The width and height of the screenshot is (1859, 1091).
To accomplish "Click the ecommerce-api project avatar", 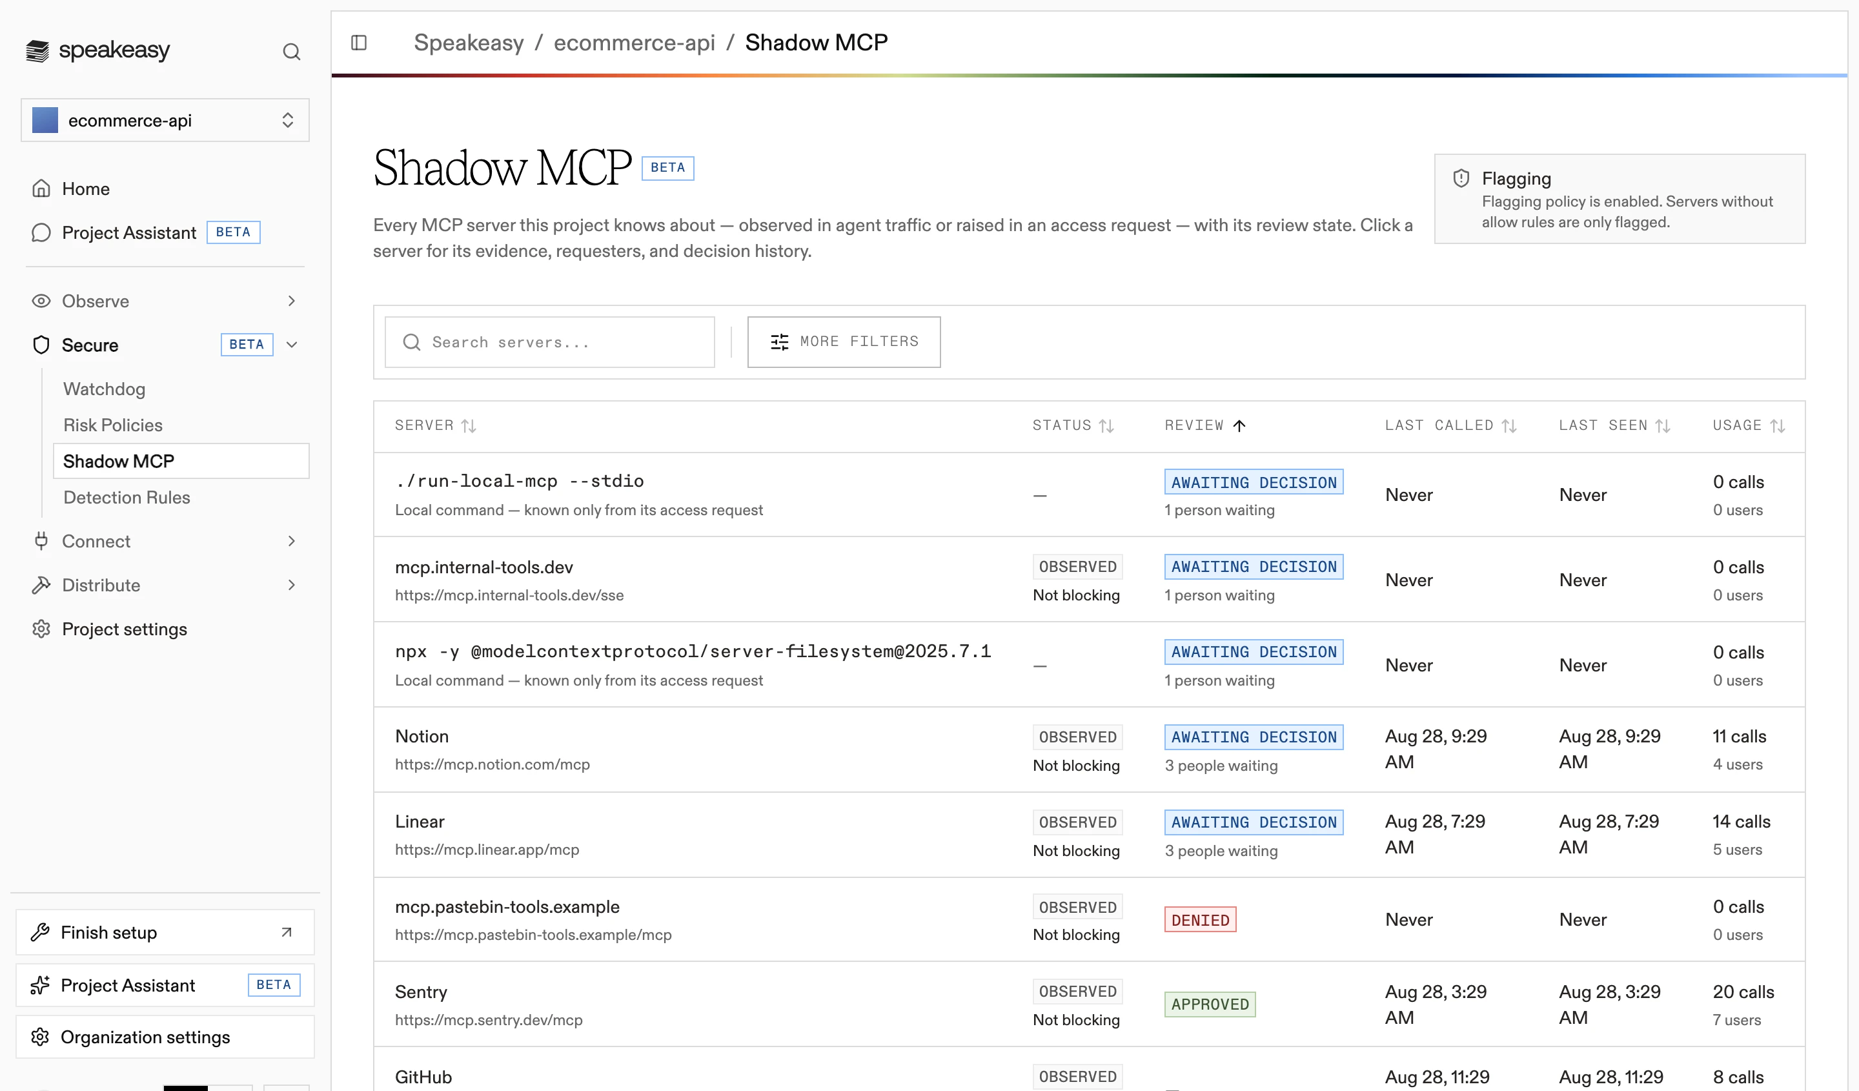I will coord(45,120).
